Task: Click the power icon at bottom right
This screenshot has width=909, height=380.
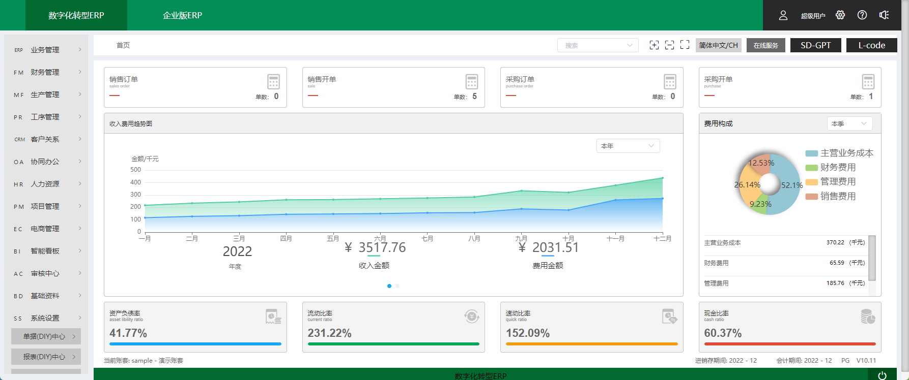Action: click(x=882, y=375)
